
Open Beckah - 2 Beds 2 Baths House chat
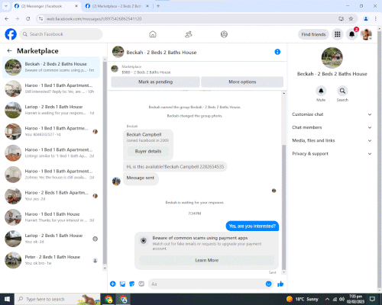click(51, 67)
